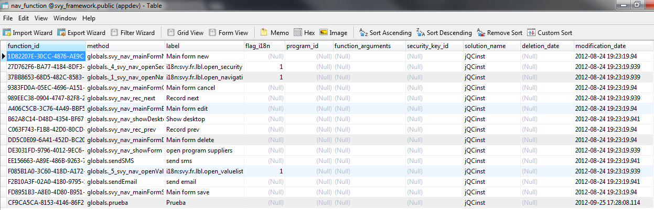The height and width of the screenshot is (210, 654).
Task: Select the 'Prueba' label cell
Action: coord(204,203)
